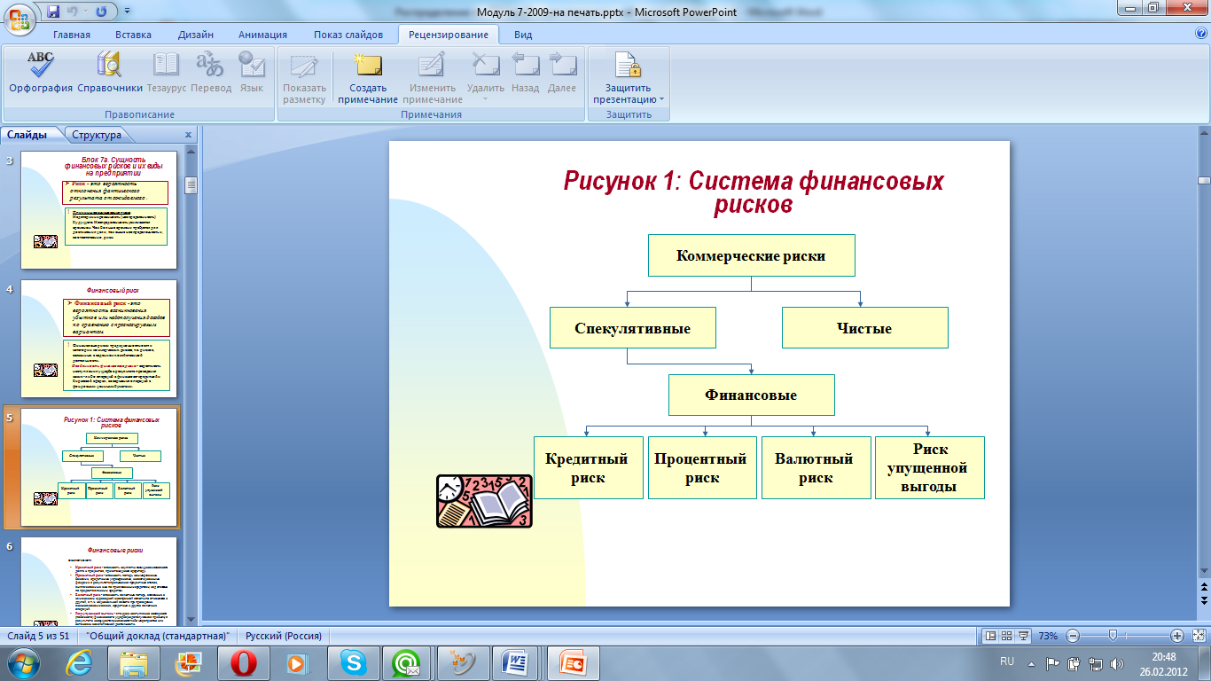The image size is (1211, 681).
Task: Select the Финансовые box on slide
Action: [x=751, y=395]
